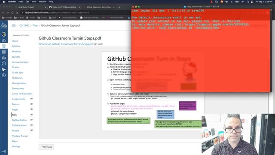Collapse the Canvas global navigation arrow
Viewport: 275px width, 155px height.
(4, 151)
